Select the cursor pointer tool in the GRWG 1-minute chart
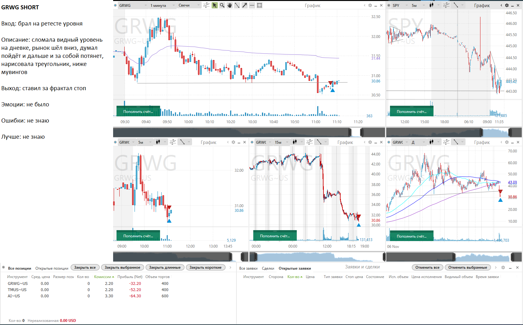 (x=215, y=5)
